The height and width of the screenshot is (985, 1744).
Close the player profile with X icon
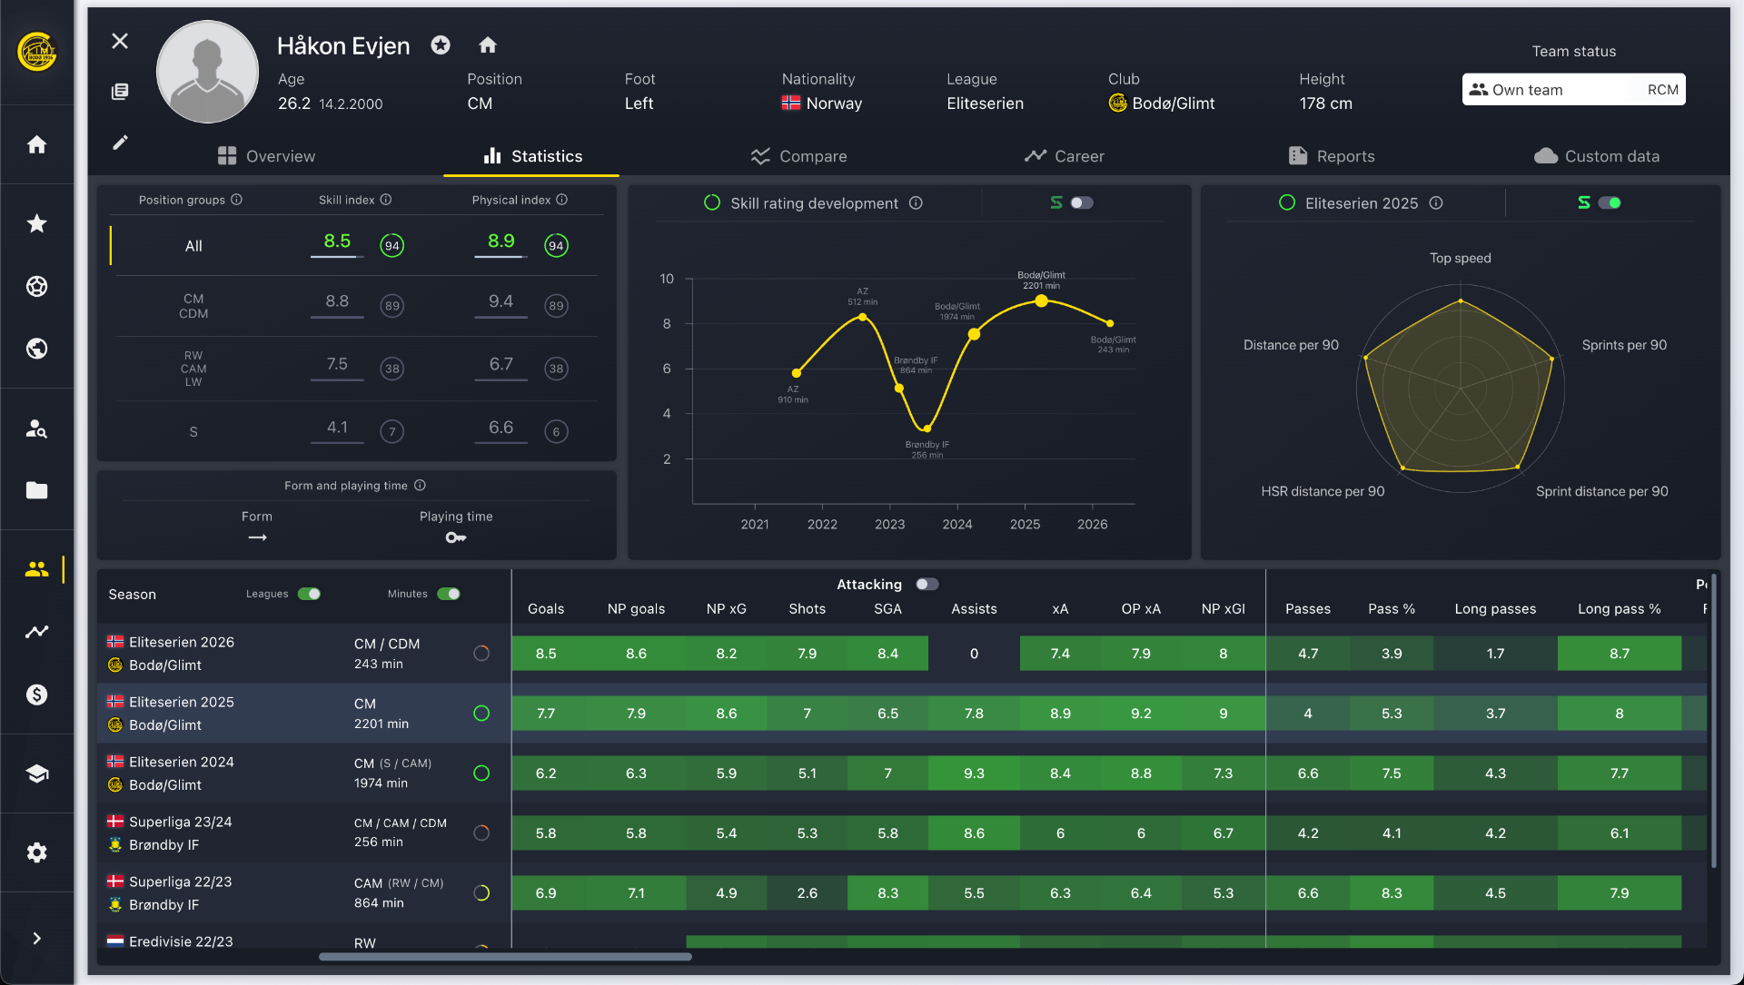point(120,41)
